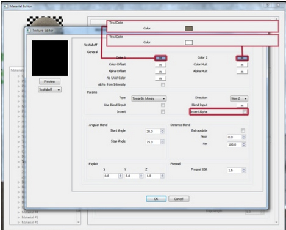Expand the Material #1 tree arrow
Screen dimensions: 286x230
coord(18,217)
